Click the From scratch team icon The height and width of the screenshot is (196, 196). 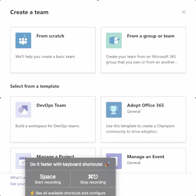click(x=23, y=40)
